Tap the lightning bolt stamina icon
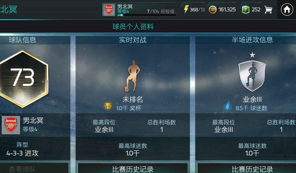Screen dimensions: 296x173 (x=186, y=9)
